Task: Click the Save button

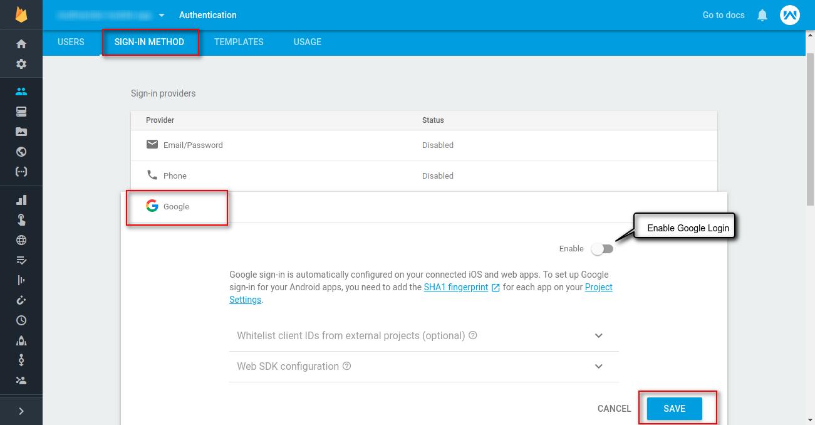Action: [674, 409]
